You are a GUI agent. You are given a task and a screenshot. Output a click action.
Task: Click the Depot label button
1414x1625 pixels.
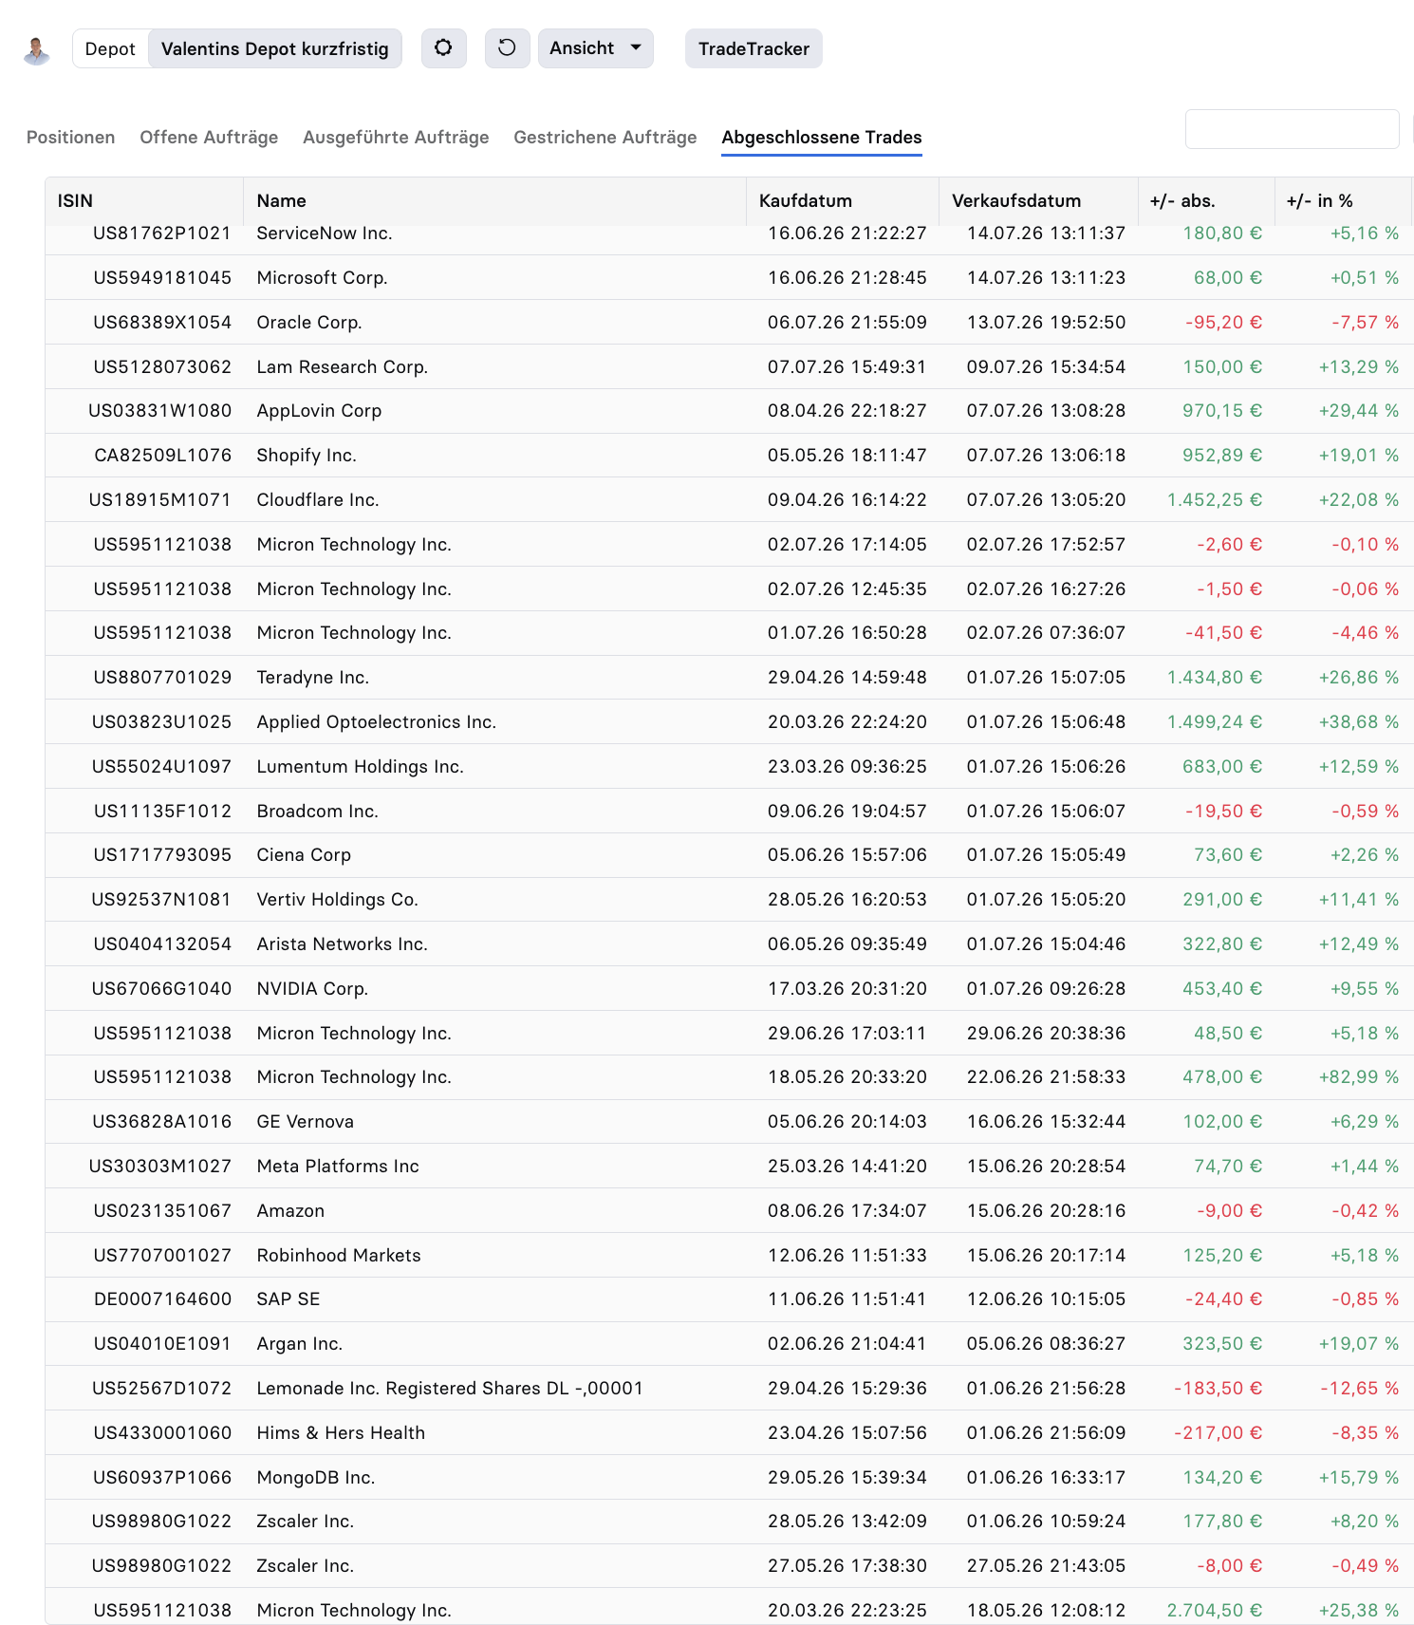click(x=110, y=48)
